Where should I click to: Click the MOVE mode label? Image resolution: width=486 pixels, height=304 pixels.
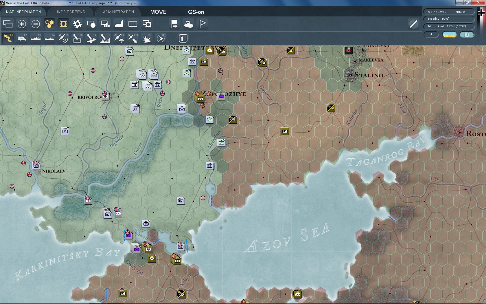[x=158, y=12]
